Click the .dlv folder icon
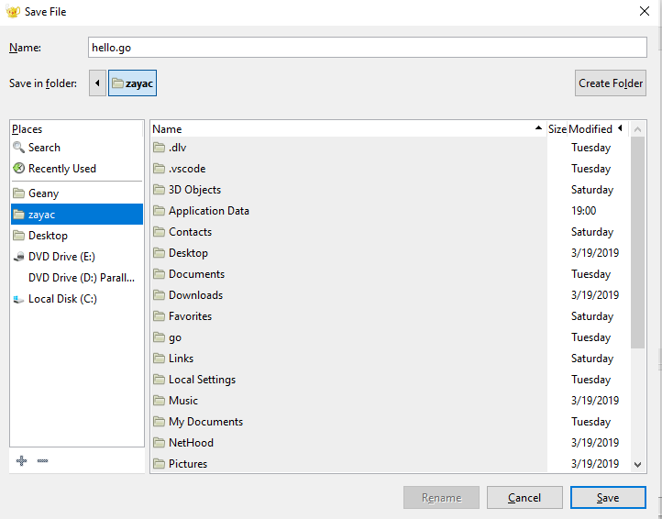Viewport: 662px width, 519px height. pyautogui.click(x=160, y=148)
